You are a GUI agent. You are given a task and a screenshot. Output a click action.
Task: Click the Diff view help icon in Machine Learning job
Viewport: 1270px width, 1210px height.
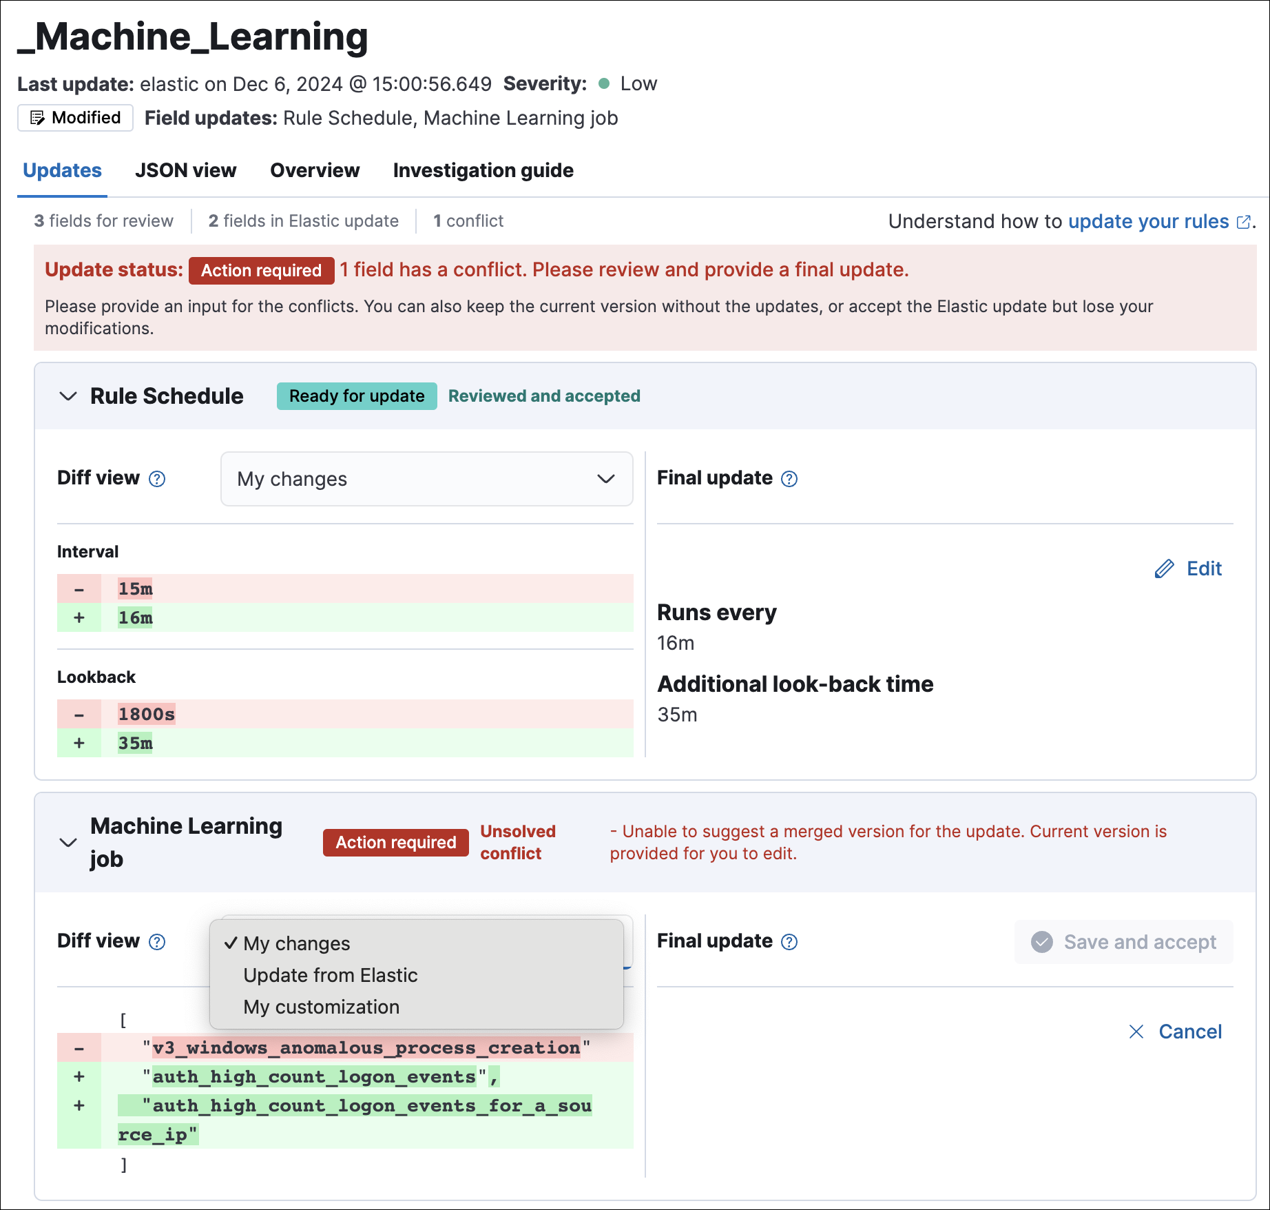click(x=157, y=942)
